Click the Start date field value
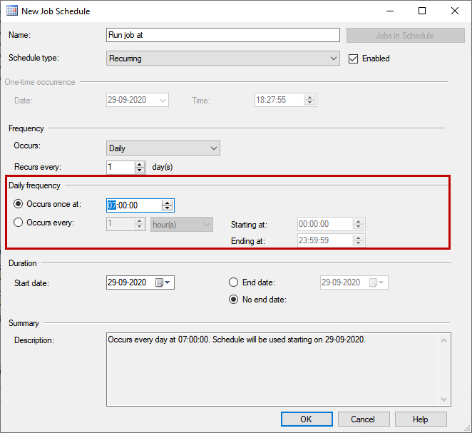 (x=127, y=282)
